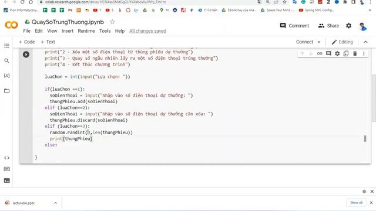This screenshot has width=376, height=211.
Task: Mirror cell in tab icon
Action: tap(346, 53)
